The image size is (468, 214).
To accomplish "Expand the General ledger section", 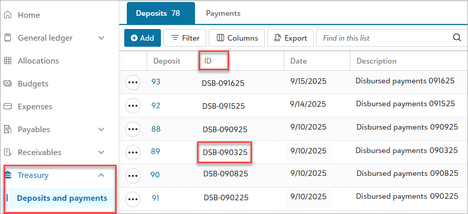I will point(101,38).
